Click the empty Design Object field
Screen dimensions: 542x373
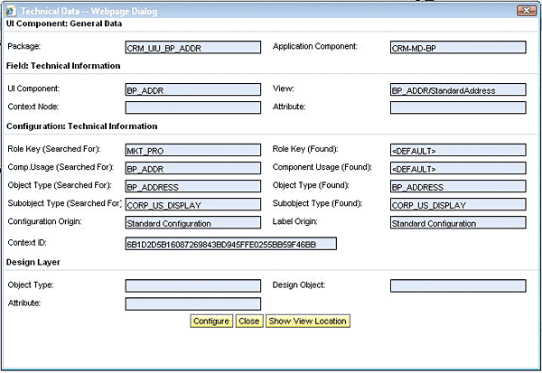pos(458,286)
